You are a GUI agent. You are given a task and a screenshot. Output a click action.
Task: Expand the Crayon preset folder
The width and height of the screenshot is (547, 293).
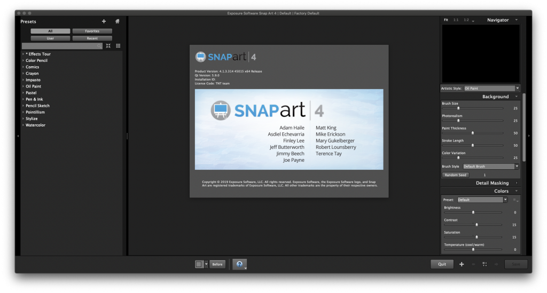click(x=23, y=74)
